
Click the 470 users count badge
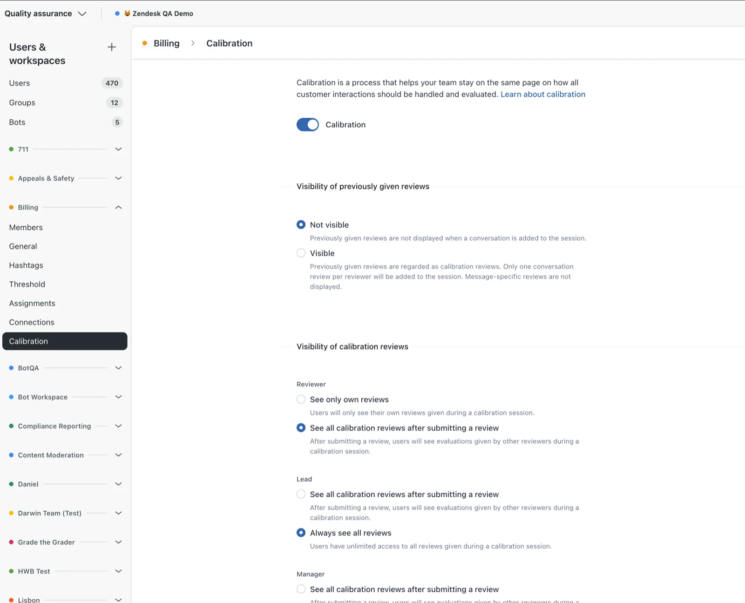112,83
